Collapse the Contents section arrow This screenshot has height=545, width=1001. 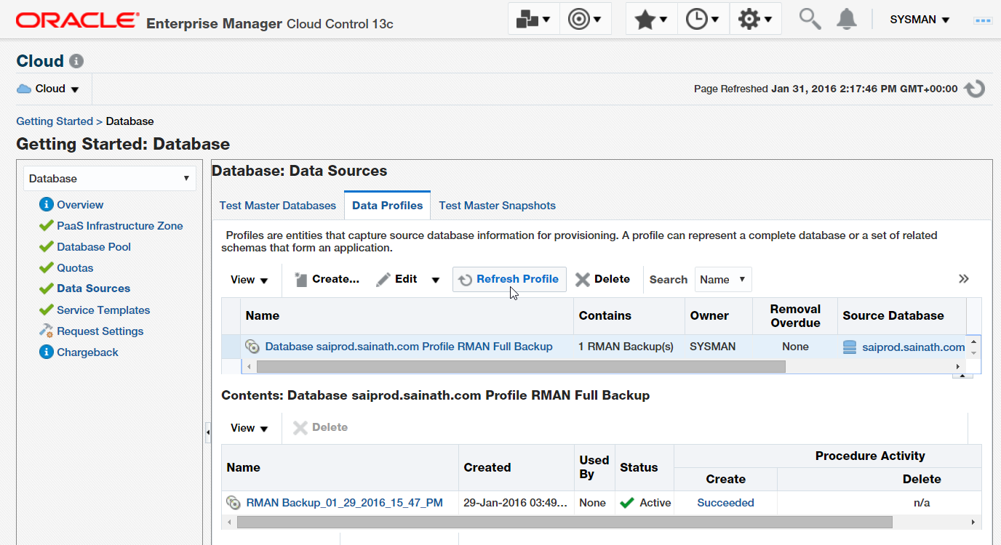[x=962, y=376]
